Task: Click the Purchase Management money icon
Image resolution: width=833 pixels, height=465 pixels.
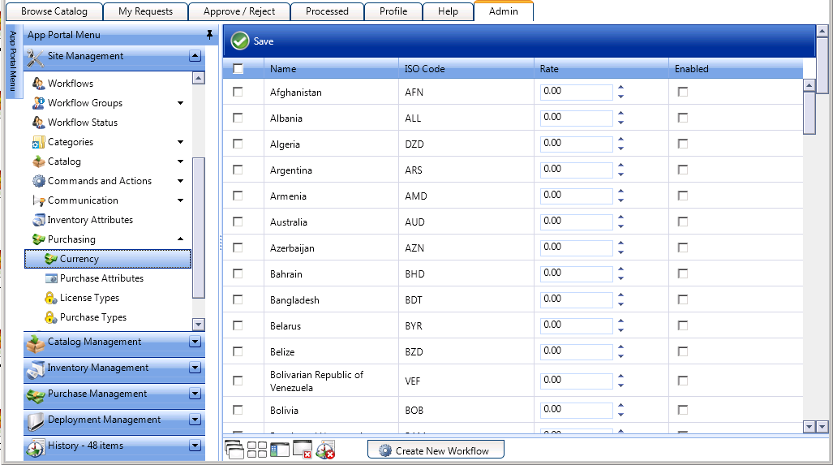Action: pyautogui.click(x=36, y=396)
